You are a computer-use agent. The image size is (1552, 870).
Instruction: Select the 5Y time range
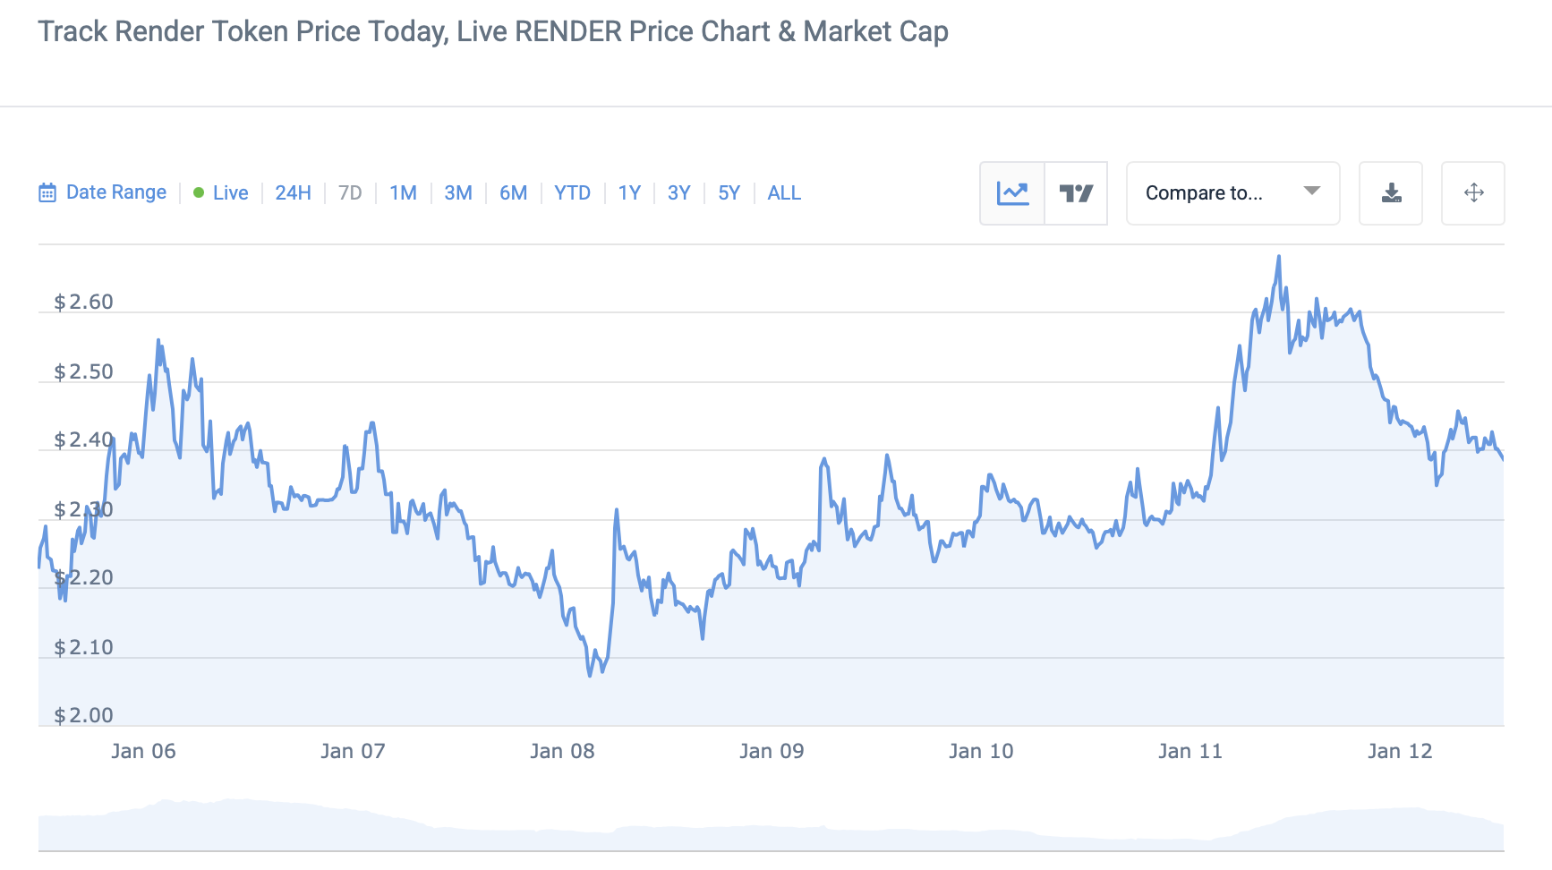tap(729, 193)
